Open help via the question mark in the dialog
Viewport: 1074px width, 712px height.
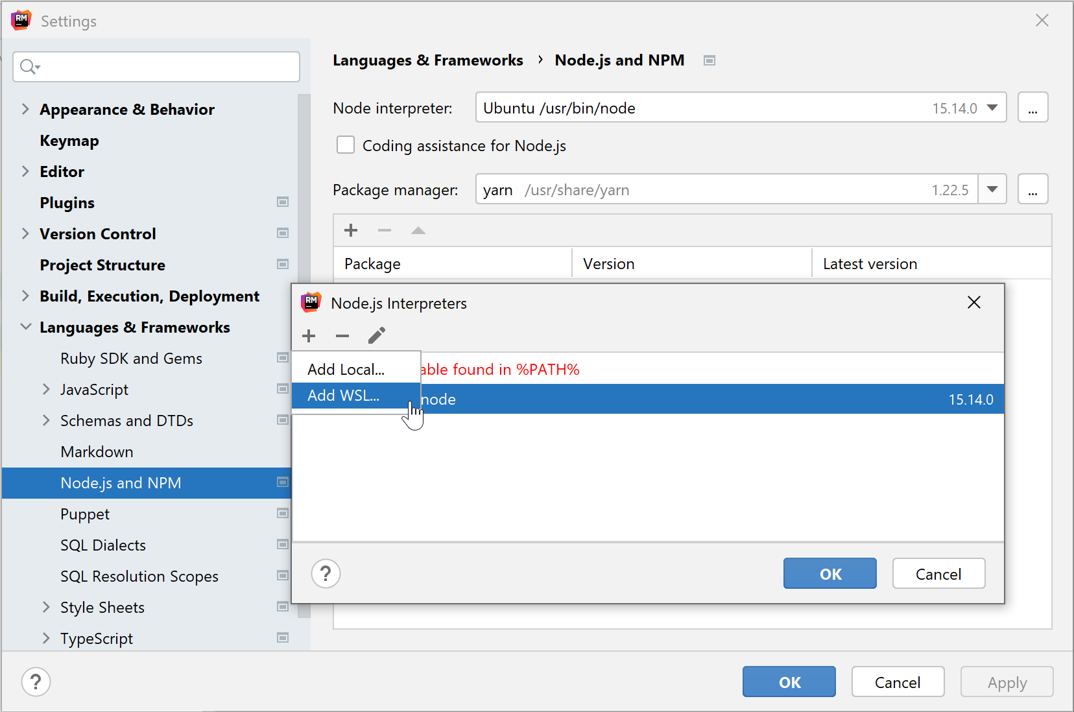tap(326, 573)
